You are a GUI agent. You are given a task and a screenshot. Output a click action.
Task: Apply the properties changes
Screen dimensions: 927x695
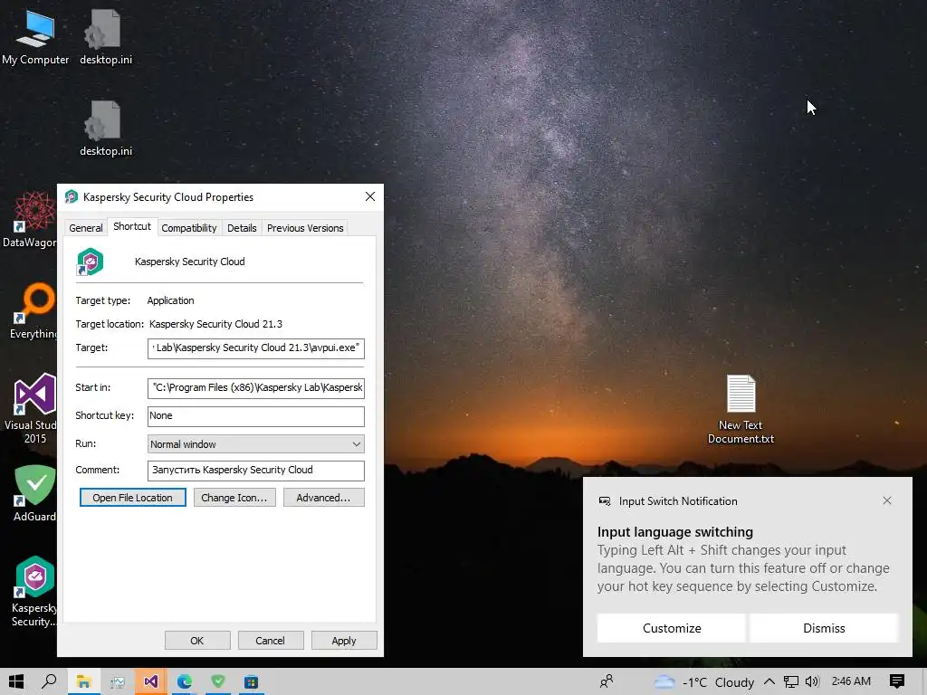[343, 641]
